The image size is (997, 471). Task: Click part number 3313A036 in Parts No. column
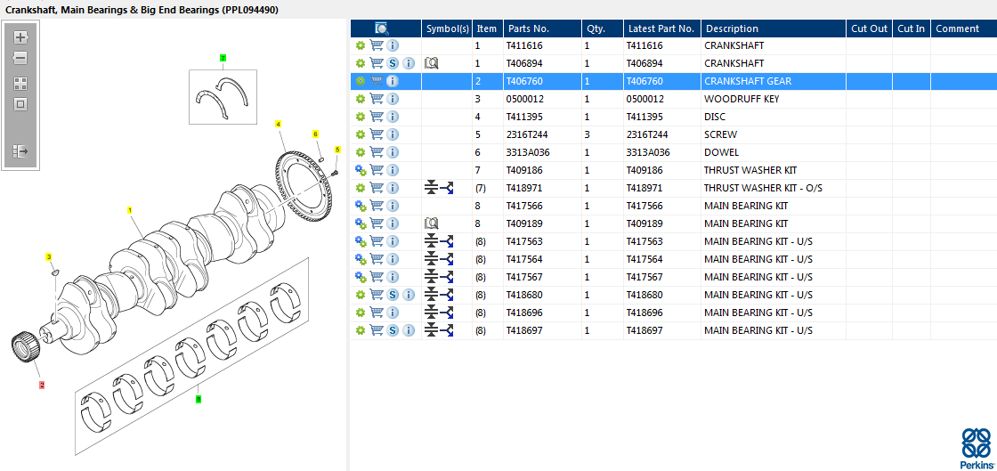point(527,152)
